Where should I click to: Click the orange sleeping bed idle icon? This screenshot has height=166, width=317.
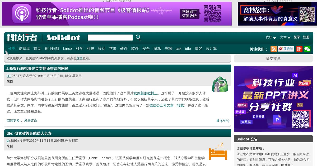point(218,151)
